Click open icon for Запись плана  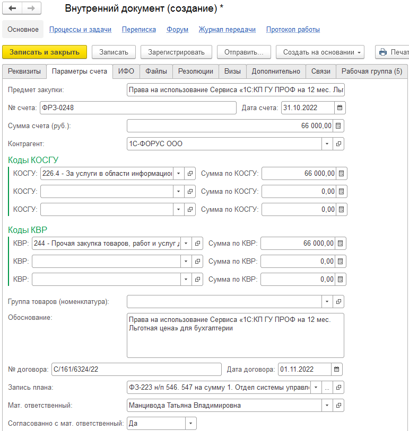coord(338,387)
